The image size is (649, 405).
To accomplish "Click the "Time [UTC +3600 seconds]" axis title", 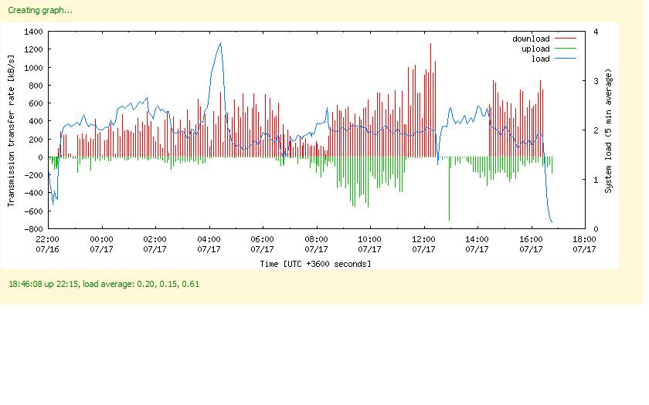I will (x=315, y=264).
